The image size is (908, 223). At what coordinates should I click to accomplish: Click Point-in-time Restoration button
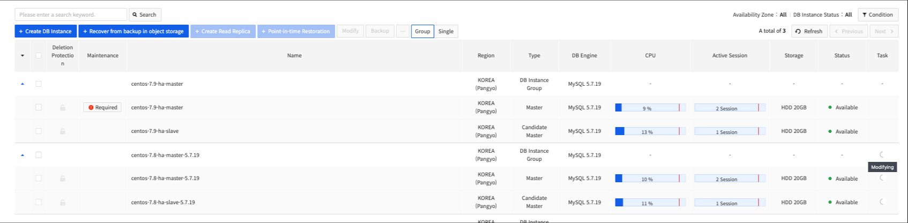296,31
